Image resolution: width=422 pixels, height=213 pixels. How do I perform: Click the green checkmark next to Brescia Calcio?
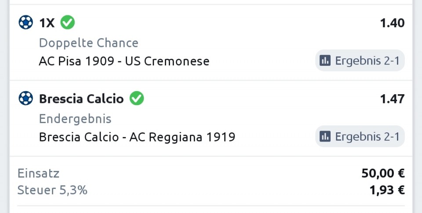(137, 98)
